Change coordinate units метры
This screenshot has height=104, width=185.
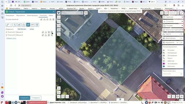(32, 29)
